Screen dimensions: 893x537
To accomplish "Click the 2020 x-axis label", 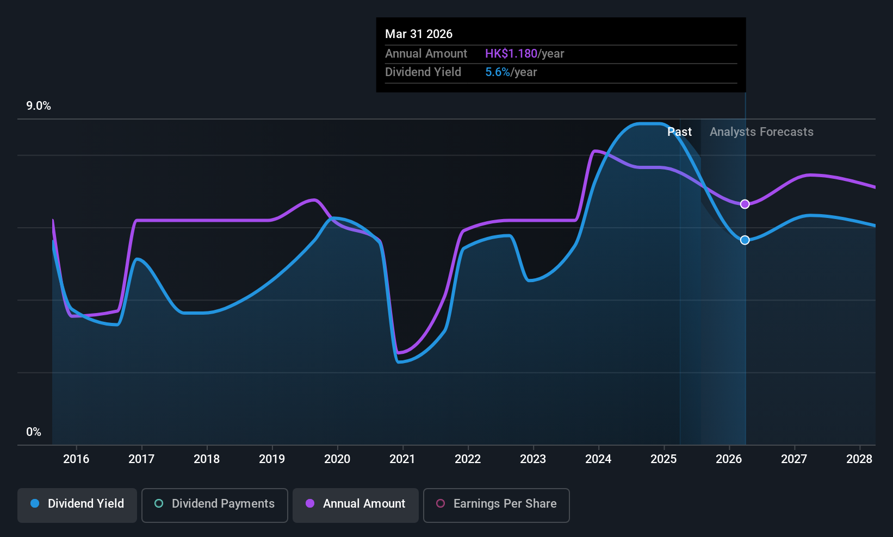I will (337, 459).
